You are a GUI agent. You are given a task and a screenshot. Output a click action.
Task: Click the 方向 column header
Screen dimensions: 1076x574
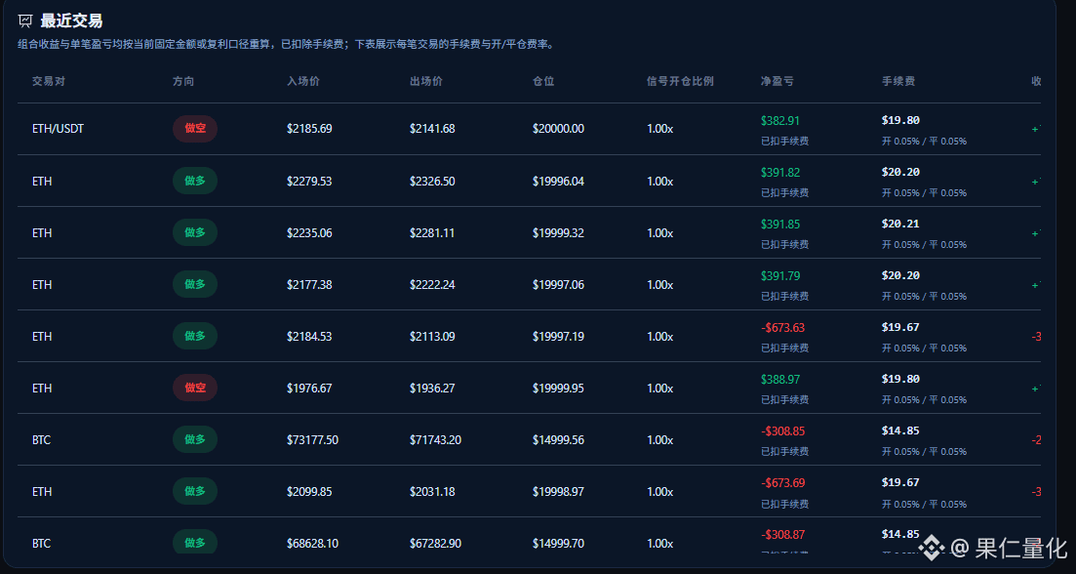tap(183, 81)
